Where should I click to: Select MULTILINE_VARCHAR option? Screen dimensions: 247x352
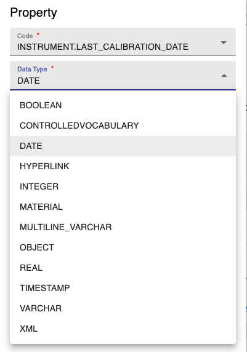click(x=123, y=227)
